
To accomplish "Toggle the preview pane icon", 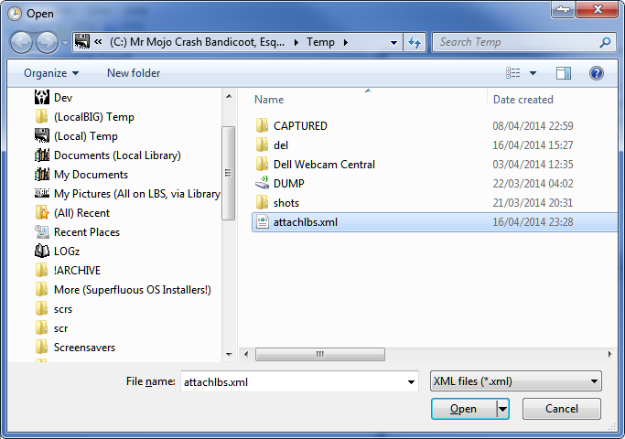I will [563, 73].
